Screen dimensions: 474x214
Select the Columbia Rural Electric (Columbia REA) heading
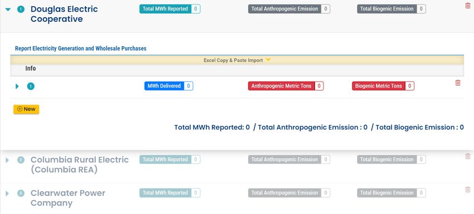click(x=80, y=165)
